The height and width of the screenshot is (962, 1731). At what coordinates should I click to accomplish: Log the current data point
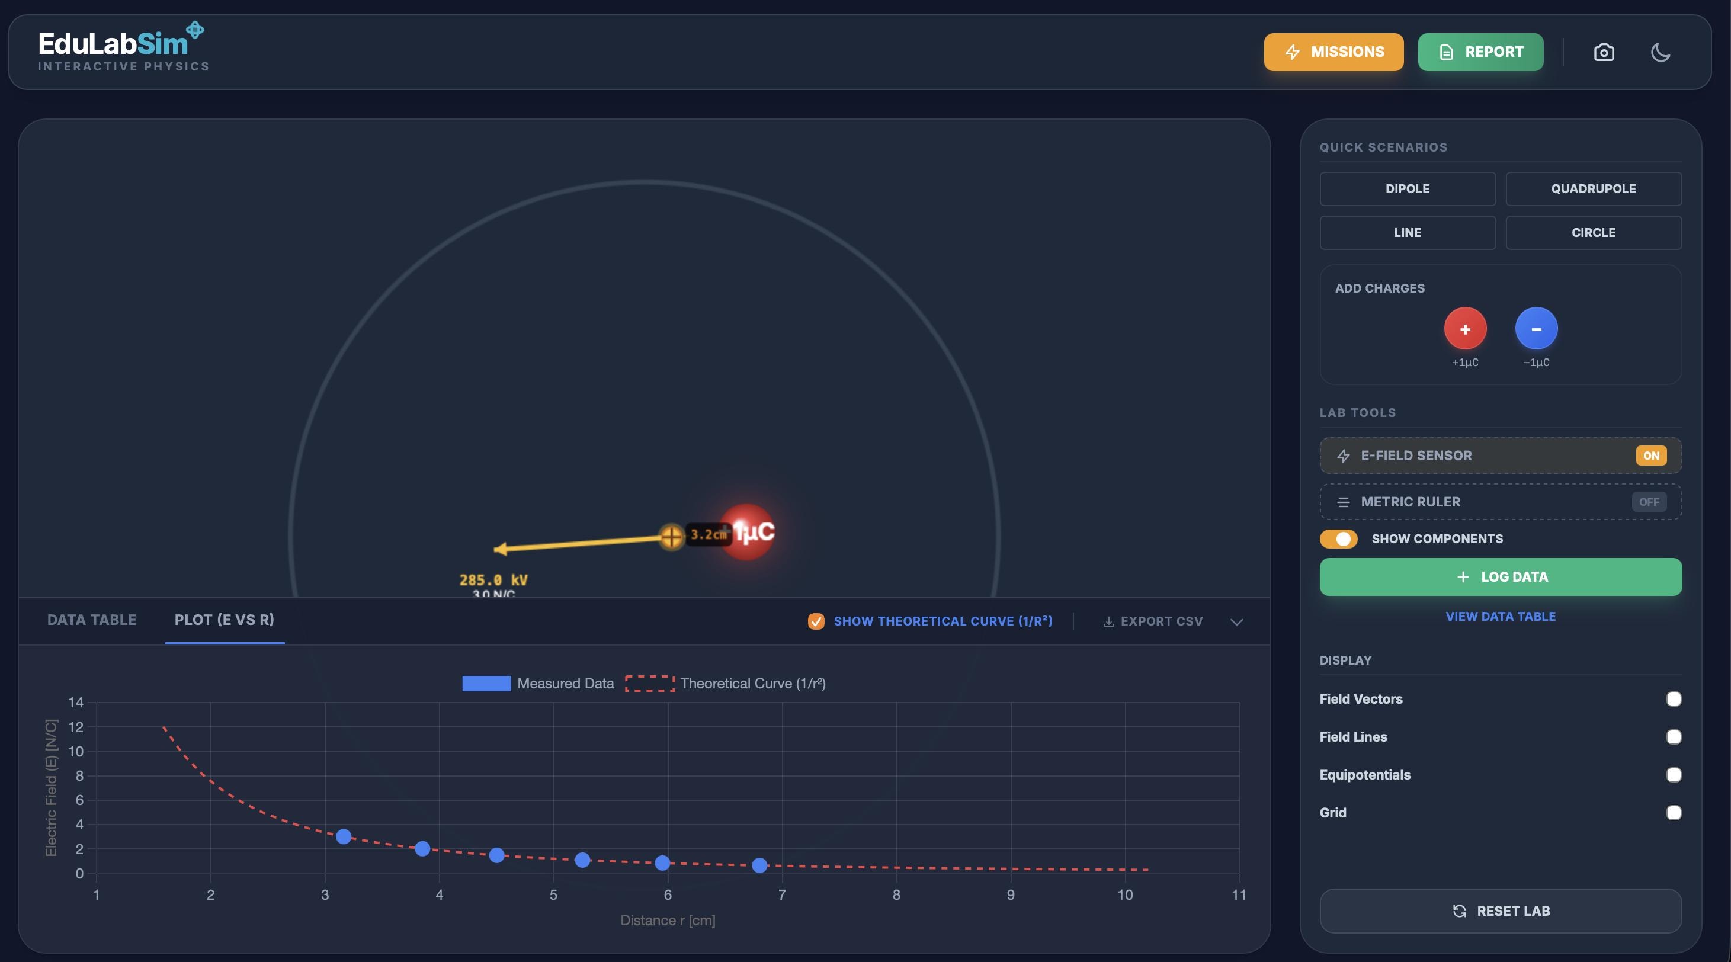point(1501,576)
